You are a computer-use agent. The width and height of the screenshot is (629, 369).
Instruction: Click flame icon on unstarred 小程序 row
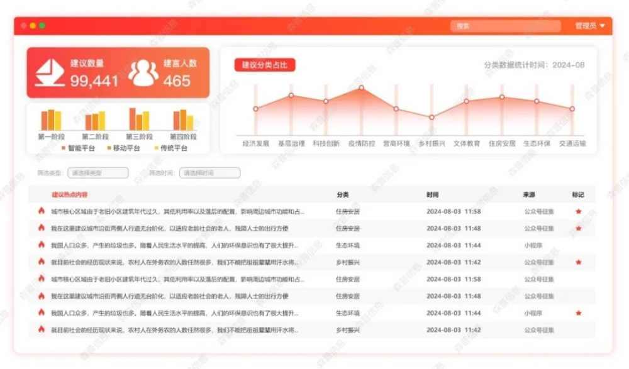click(42, 245)
